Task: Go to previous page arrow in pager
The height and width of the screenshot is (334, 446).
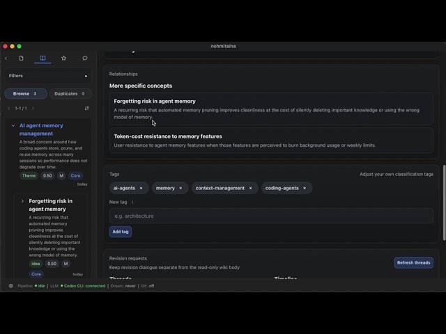Action: point(9,109)
